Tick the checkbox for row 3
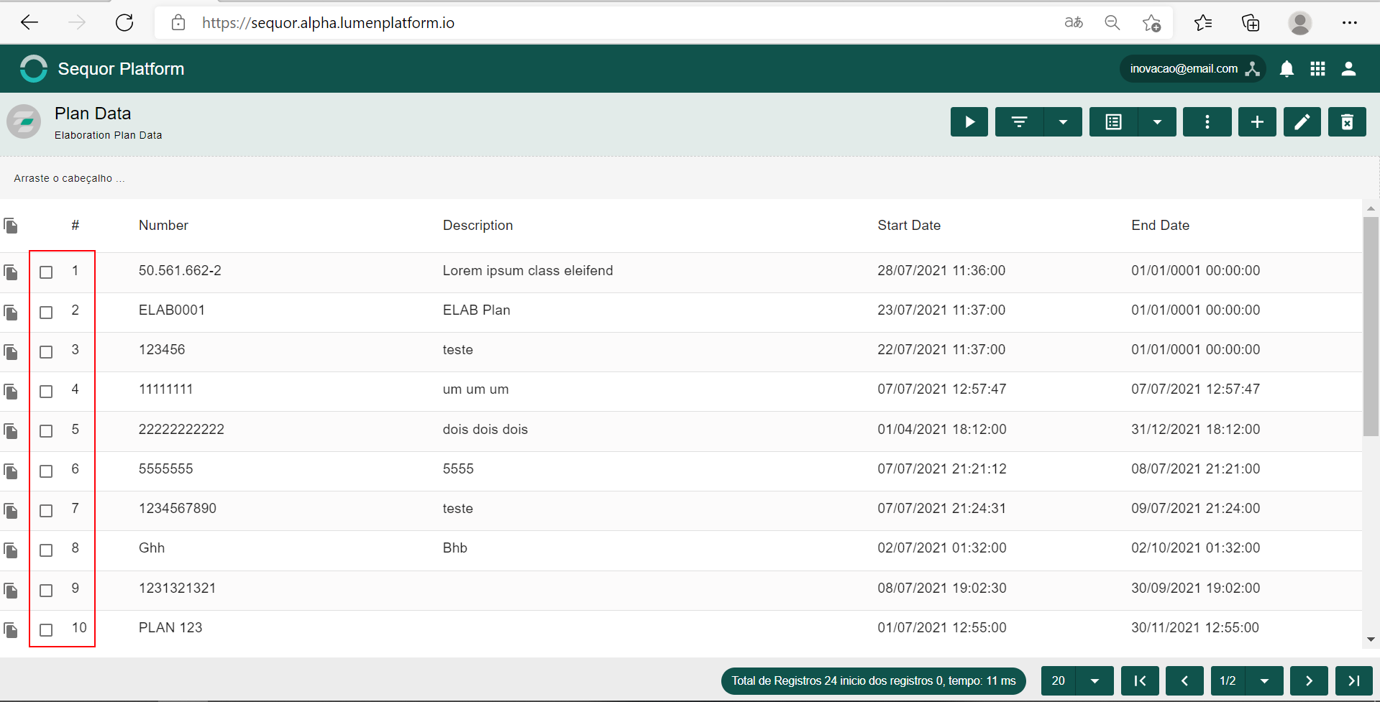Image resolution: width=1380 pixels, height=702 pixels. (x=46, y=352)
